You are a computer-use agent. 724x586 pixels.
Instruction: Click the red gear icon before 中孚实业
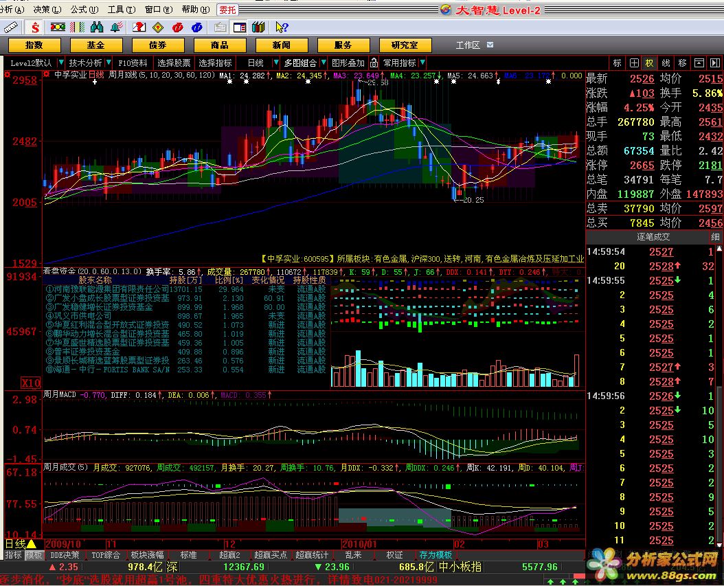pos(47,74)
